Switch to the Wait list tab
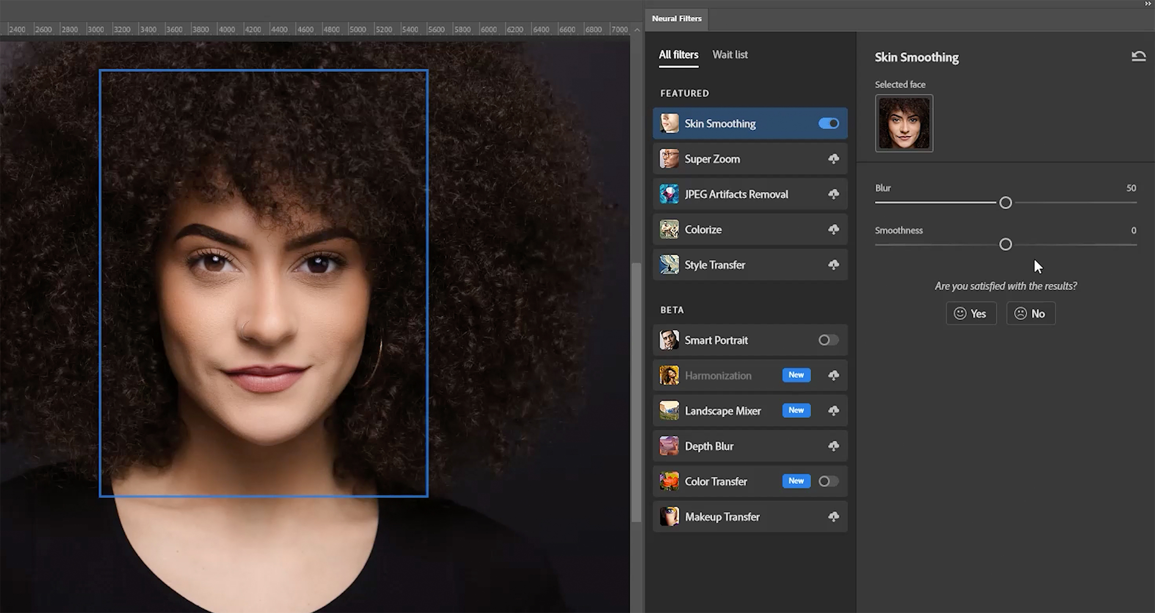This screenshot has height=613, width=1155. click(730, 54)
